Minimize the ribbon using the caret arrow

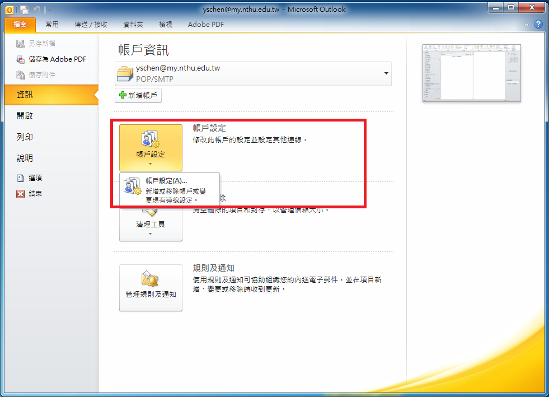526,25
